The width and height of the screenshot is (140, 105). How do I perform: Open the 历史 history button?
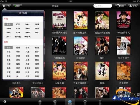click(120, 6)
